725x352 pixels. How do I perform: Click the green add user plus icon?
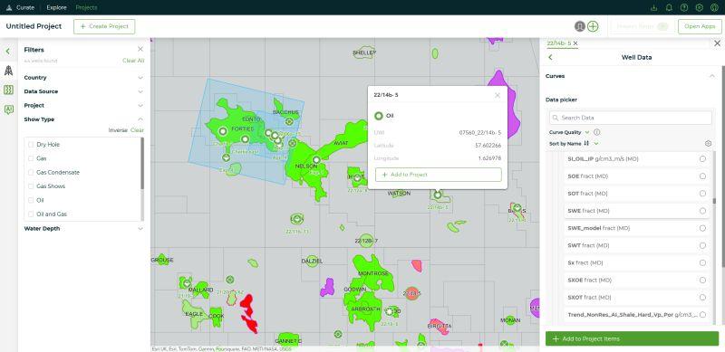pos(593,26)
